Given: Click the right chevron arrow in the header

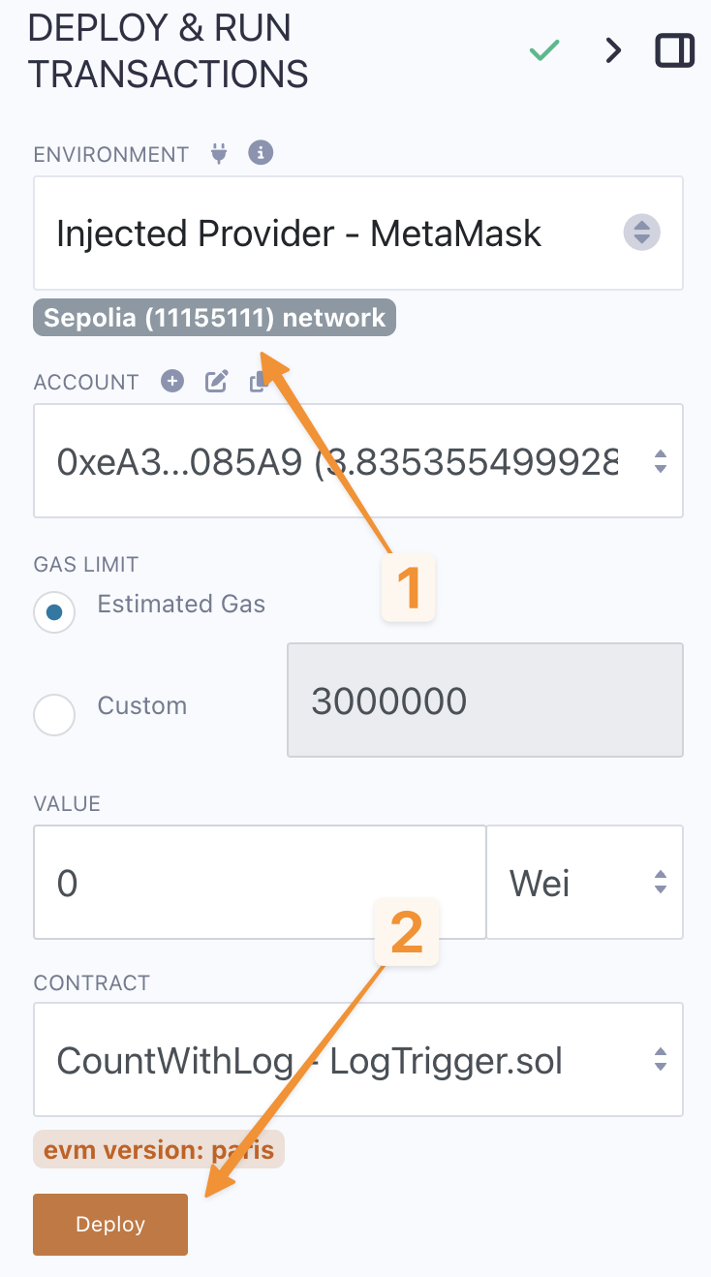Looking at the screenshot, I should coord(612,51).
